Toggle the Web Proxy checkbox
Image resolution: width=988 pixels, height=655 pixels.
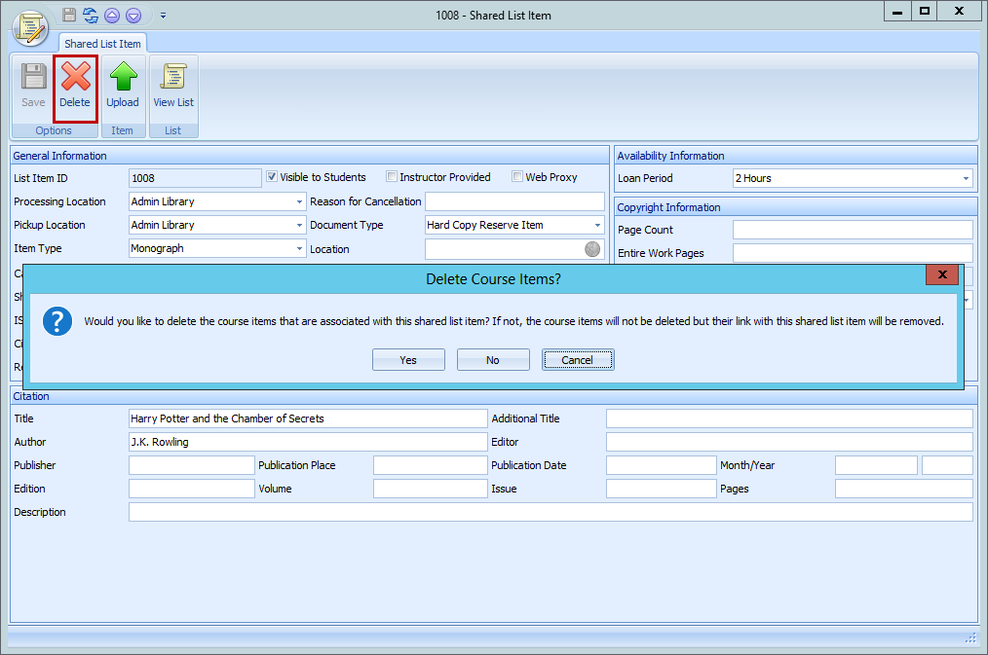pos(517,176)
